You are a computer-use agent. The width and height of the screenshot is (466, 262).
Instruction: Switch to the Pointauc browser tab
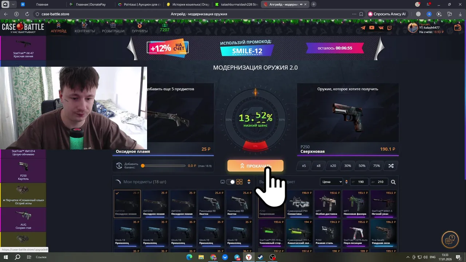point(140,4)
